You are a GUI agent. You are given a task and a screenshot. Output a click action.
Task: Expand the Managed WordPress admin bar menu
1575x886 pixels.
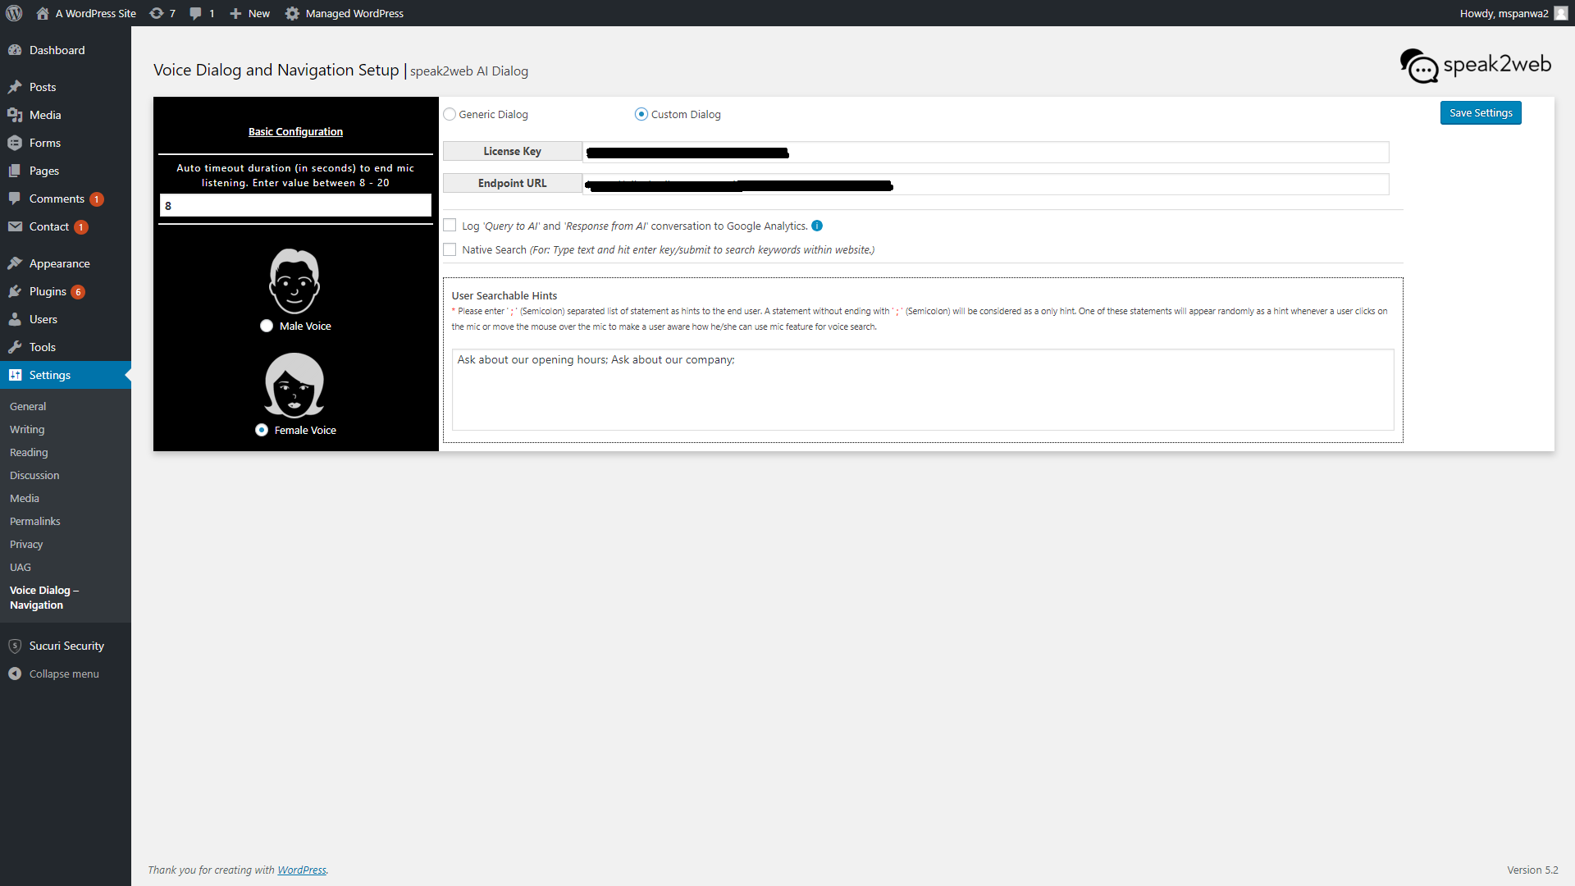click(345, 13)
